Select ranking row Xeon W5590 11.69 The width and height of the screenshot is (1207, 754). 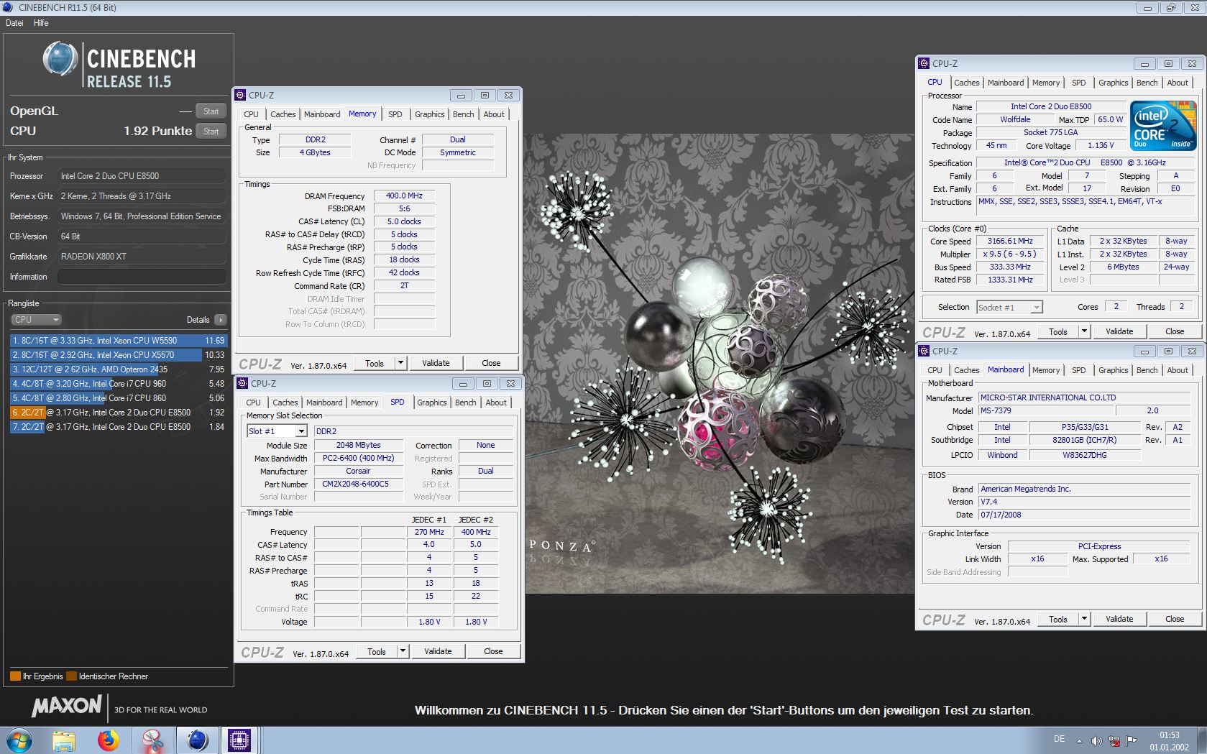(118, 341)
